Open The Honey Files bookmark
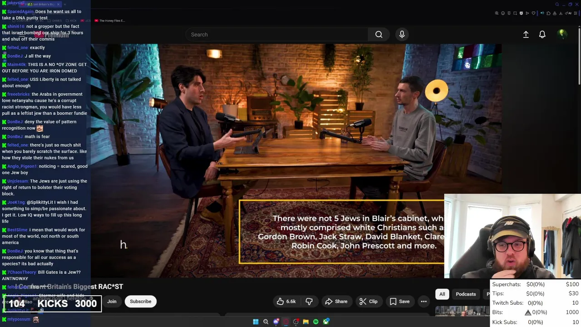581x327 pixels. [110, 20]
